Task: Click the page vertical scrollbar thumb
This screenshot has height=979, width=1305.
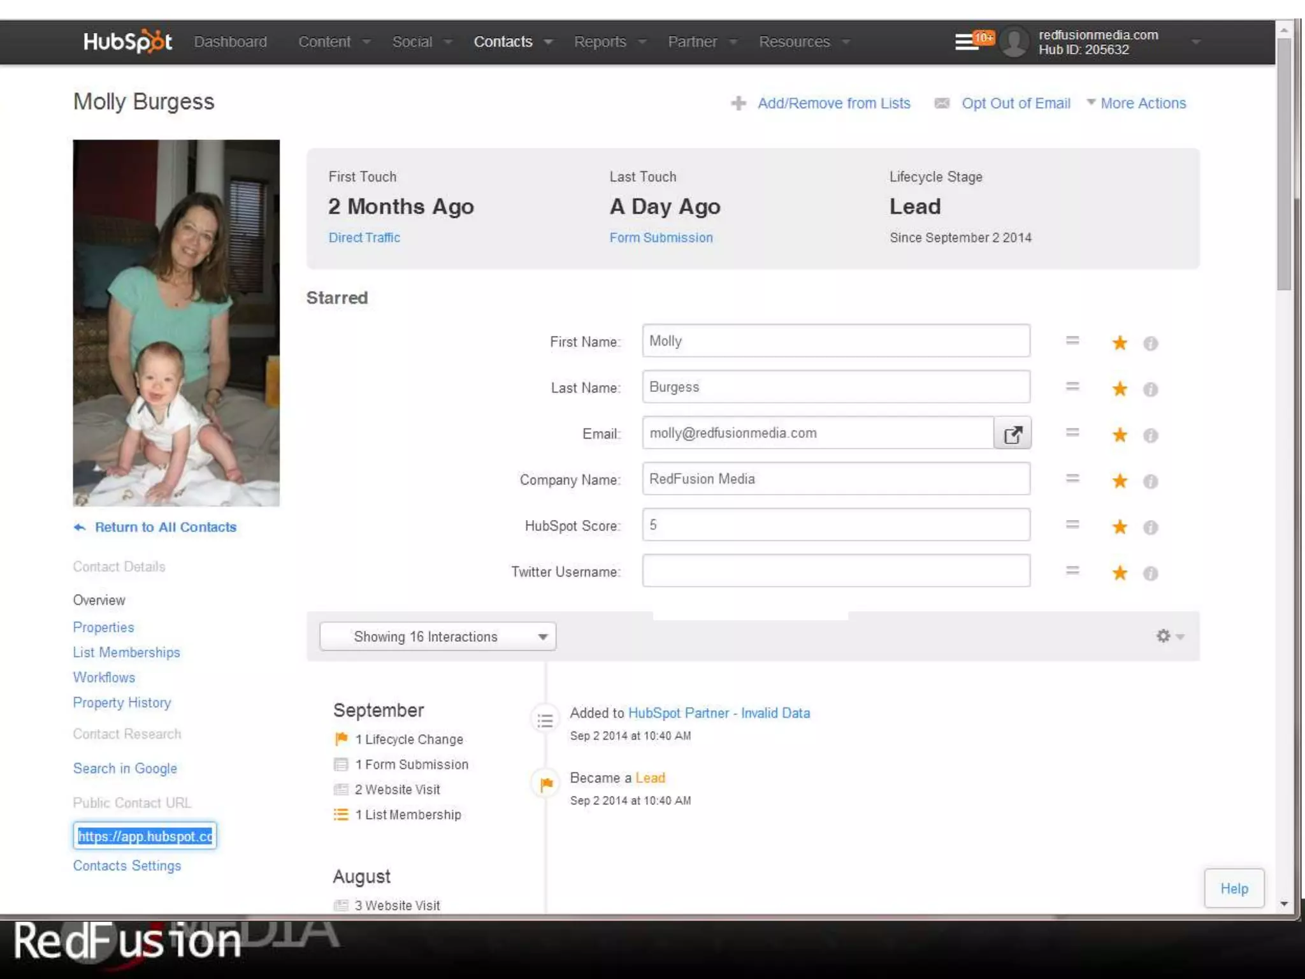Action: point(1284,164)
